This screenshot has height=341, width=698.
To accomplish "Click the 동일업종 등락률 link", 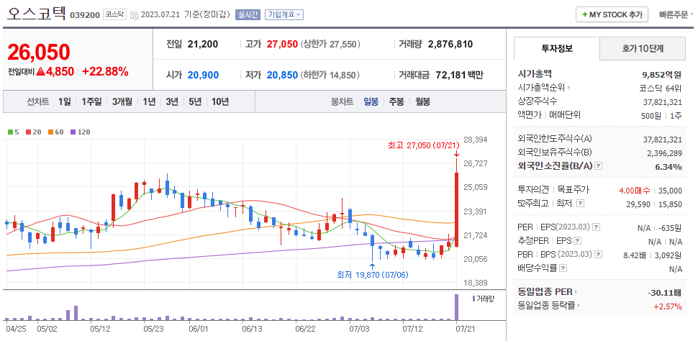I will pos(545,305).
